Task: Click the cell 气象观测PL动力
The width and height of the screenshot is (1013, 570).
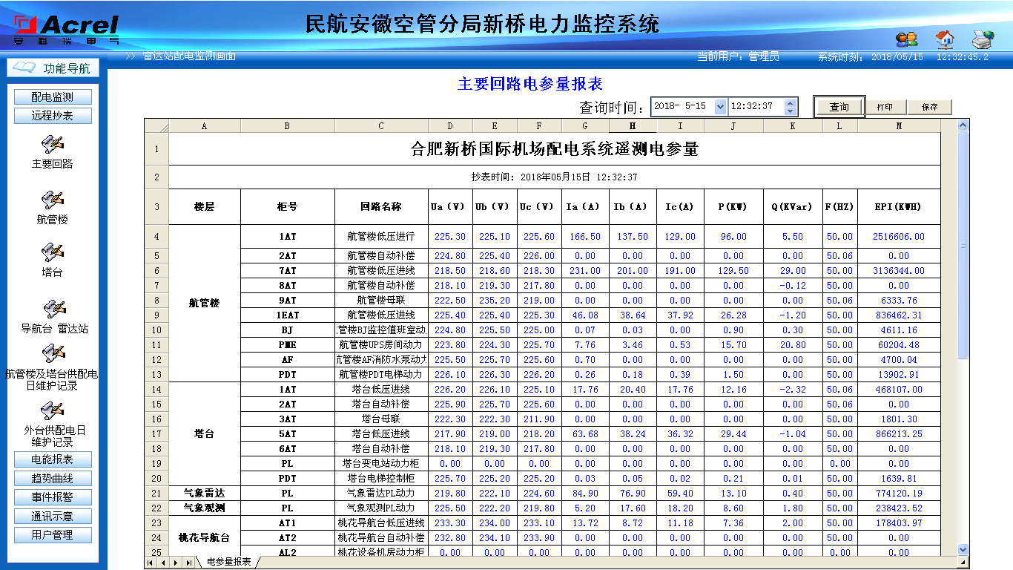Action: 381,508
